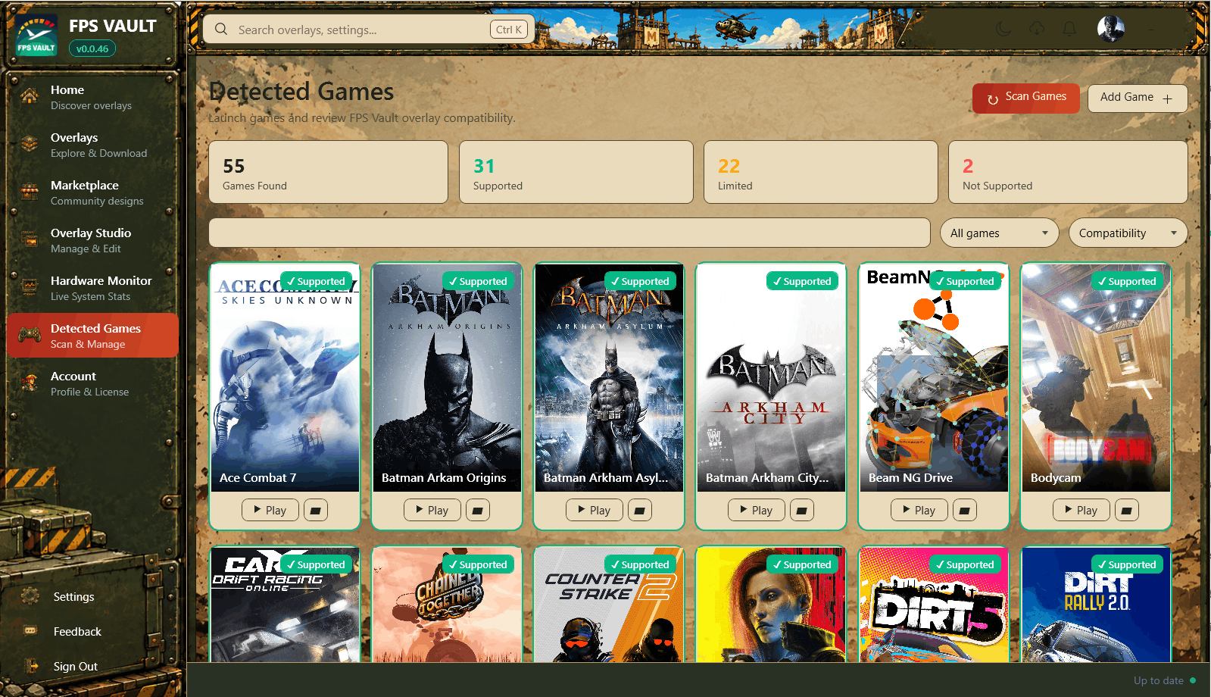The height and width of the screenshot is (697, 1211).
Task: Click the Detected Games gamepad icon
Action: (x=30, y=335)
